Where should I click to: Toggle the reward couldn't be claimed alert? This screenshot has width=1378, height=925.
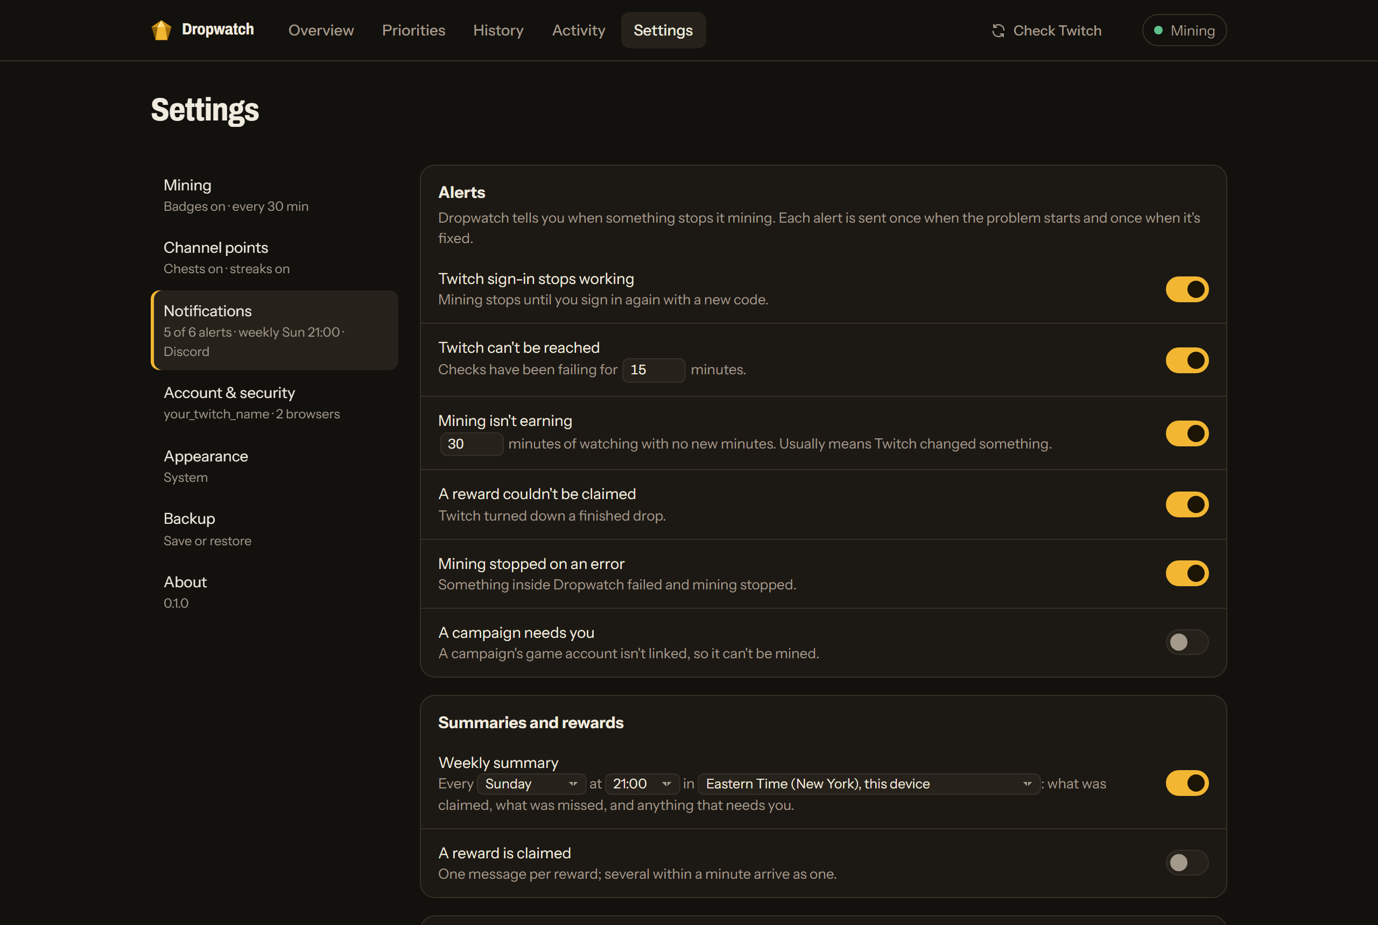pos(1187,504)
